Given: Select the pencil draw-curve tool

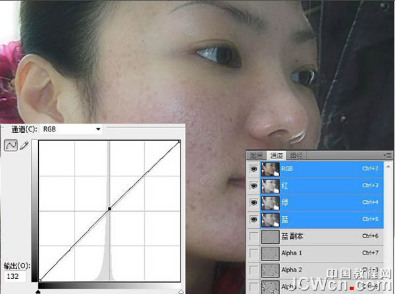Looking at the screenshot, I should (24, 145).
